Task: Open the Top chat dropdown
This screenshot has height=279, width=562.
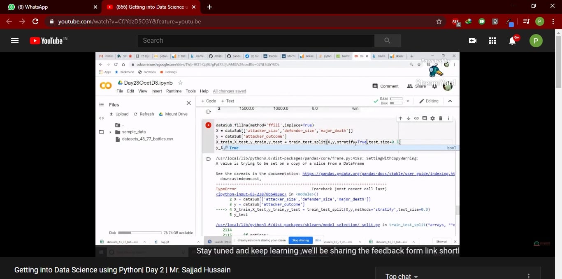Action: pos(401,275)
